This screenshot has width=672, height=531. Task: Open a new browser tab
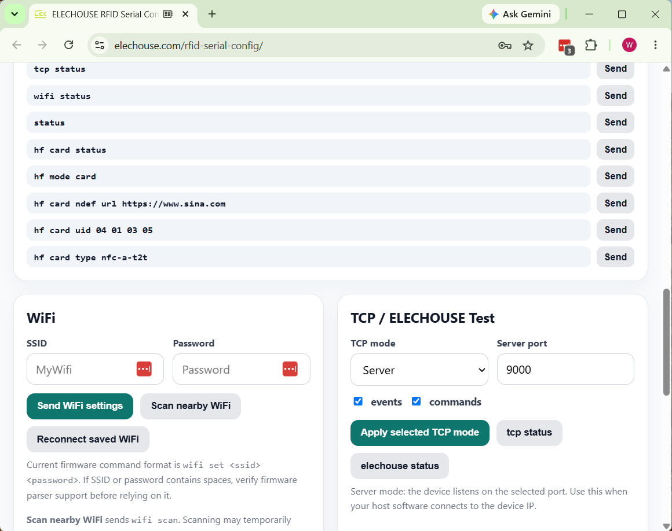click(211, 14)
